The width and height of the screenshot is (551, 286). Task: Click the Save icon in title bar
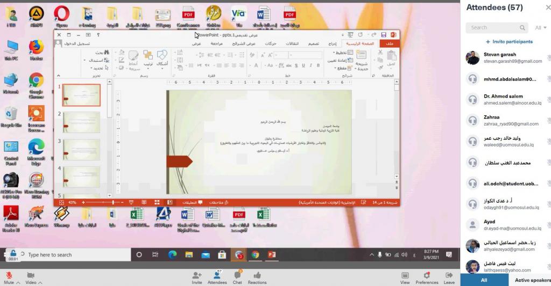tap(384, 35)
